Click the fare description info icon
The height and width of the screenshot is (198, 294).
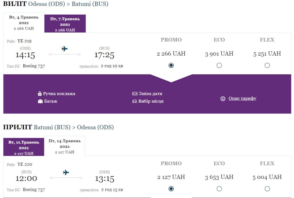(x=223, y=99)
